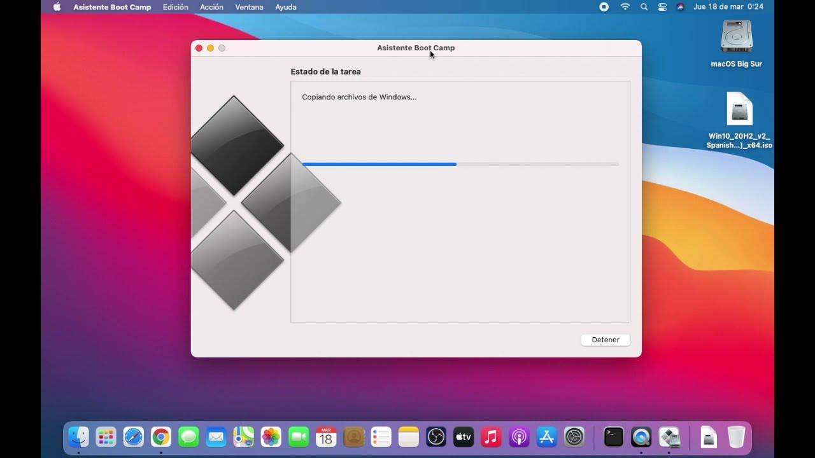
Task: Open Launchpad from the Dock
Action: pyautogui.click(x=106, y=437)
